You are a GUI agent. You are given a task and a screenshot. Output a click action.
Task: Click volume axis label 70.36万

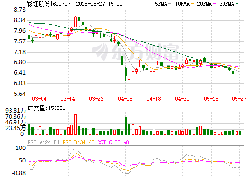pos(15,117)
